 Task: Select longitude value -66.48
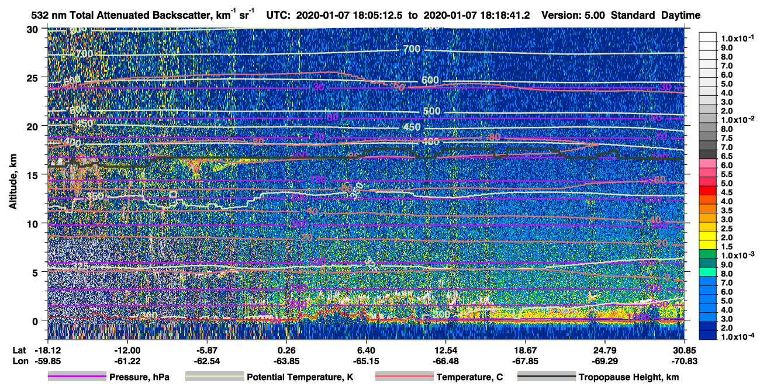pyautogui.click(x=446, y=361)
